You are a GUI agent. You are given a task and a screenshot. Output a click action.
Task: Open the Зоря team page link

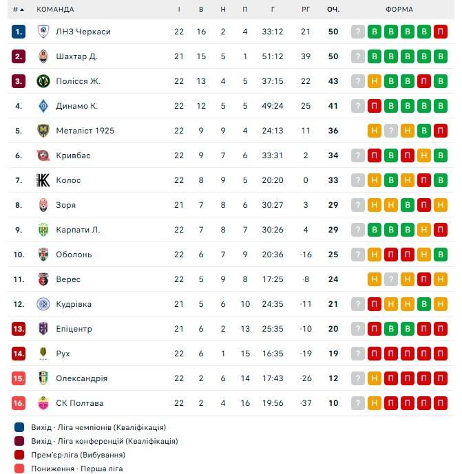tap(67, 205)
